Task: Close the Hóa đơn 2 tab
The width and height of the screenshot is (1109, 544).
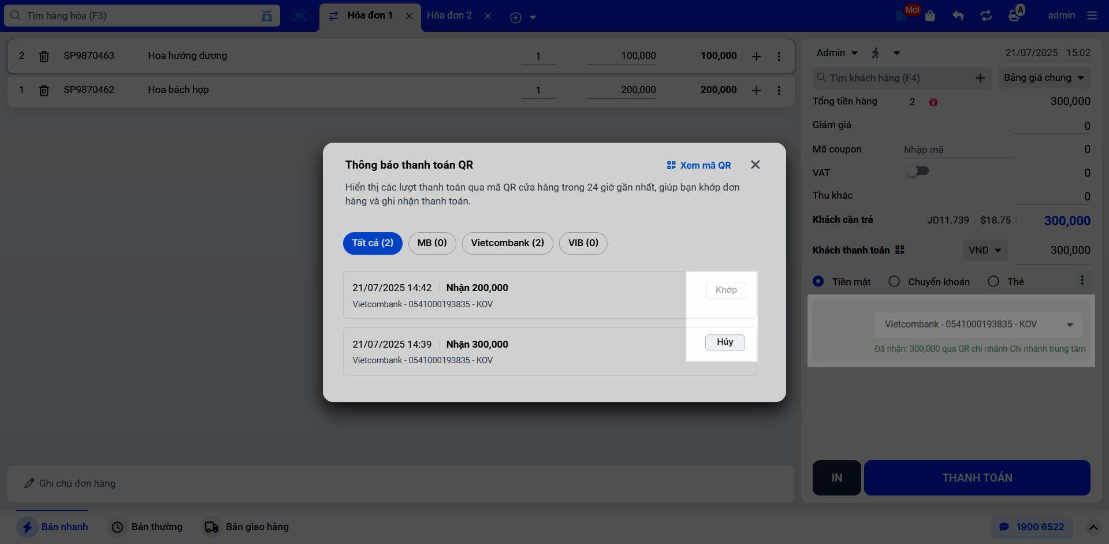Action: [x=487, y=16]
